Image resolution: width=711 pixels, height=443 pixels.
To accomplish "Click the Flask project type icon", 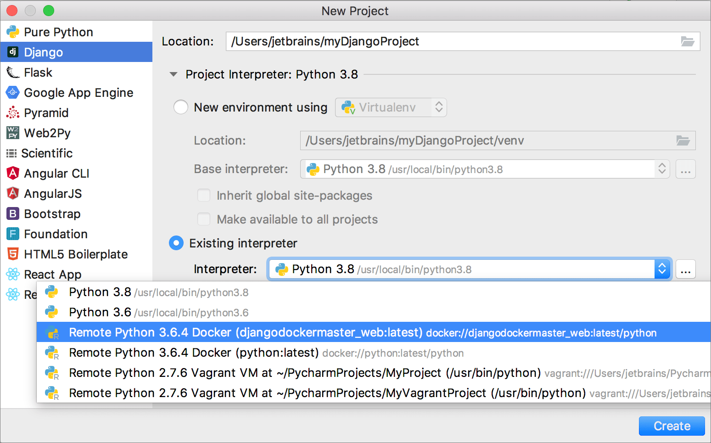I will pyautogui.click(x=12, y=73).
